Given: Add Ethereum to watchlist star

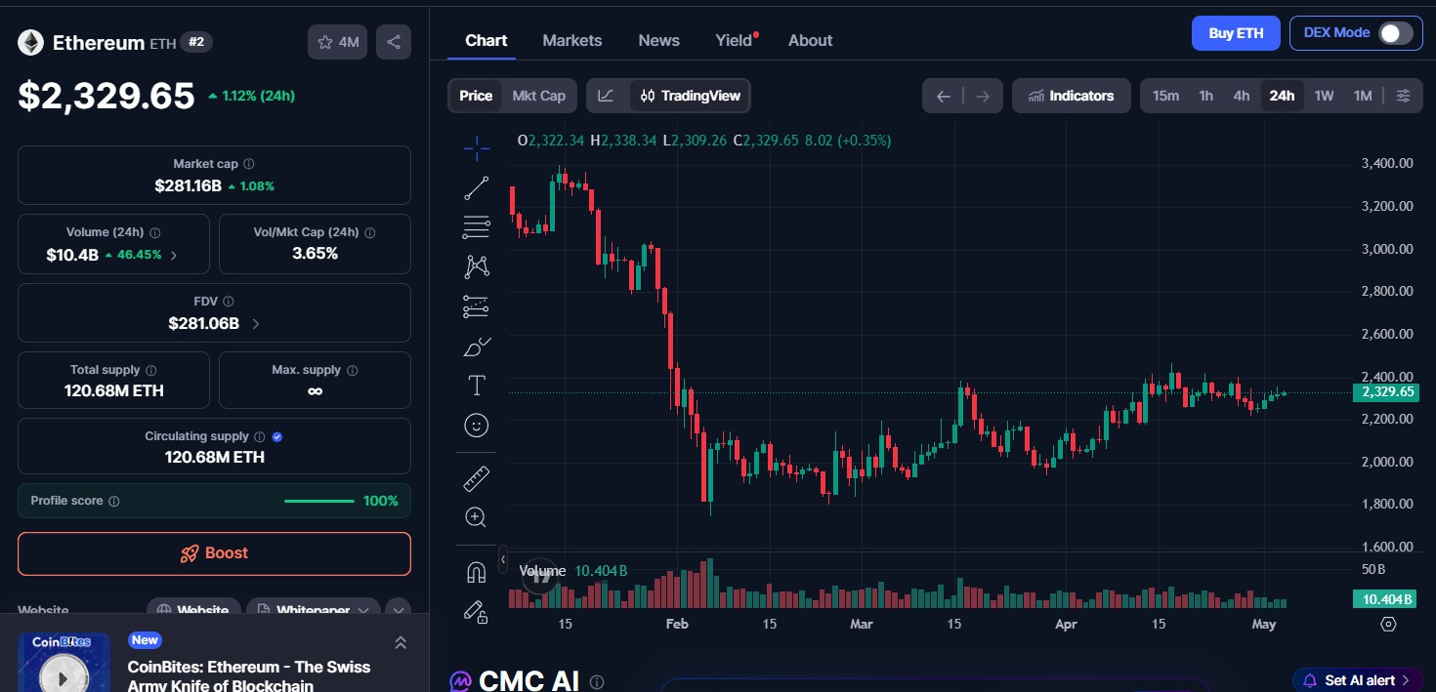Looking at the screenshot, I should pyautogui.click(x=338, y=42).
